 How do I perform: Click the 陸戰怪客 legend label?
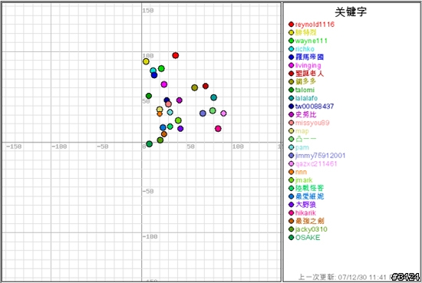[x=306, y=189]
